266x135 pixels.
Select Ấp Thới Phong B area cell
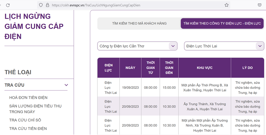pos(205,87)
